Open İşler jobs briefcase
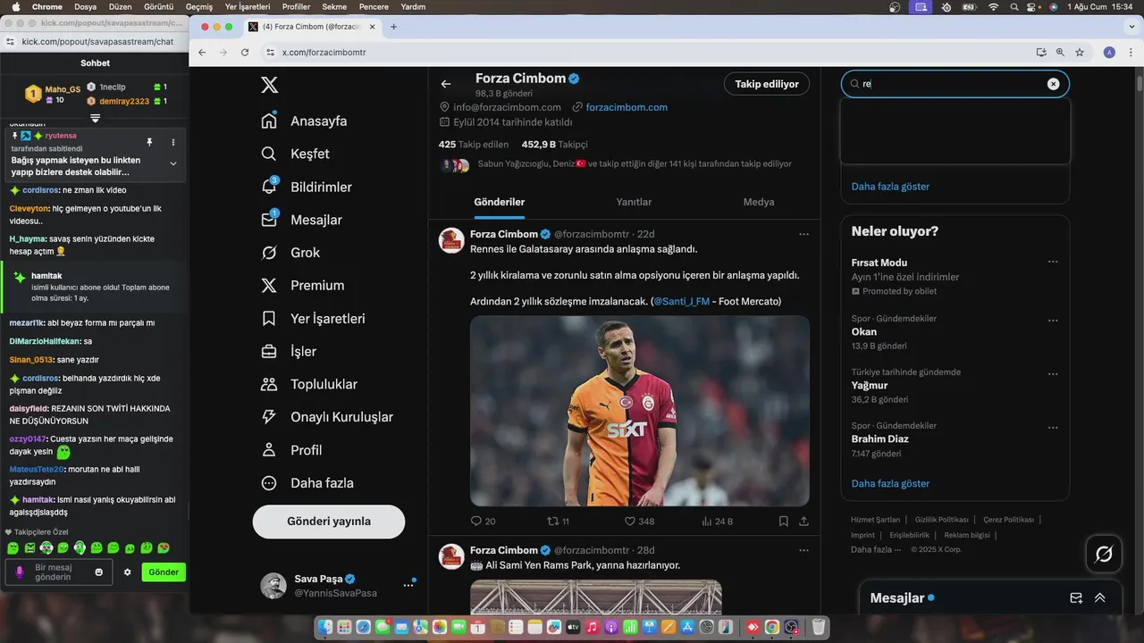This screenshot has width=1144, height=643. click(x=288, y=351)
